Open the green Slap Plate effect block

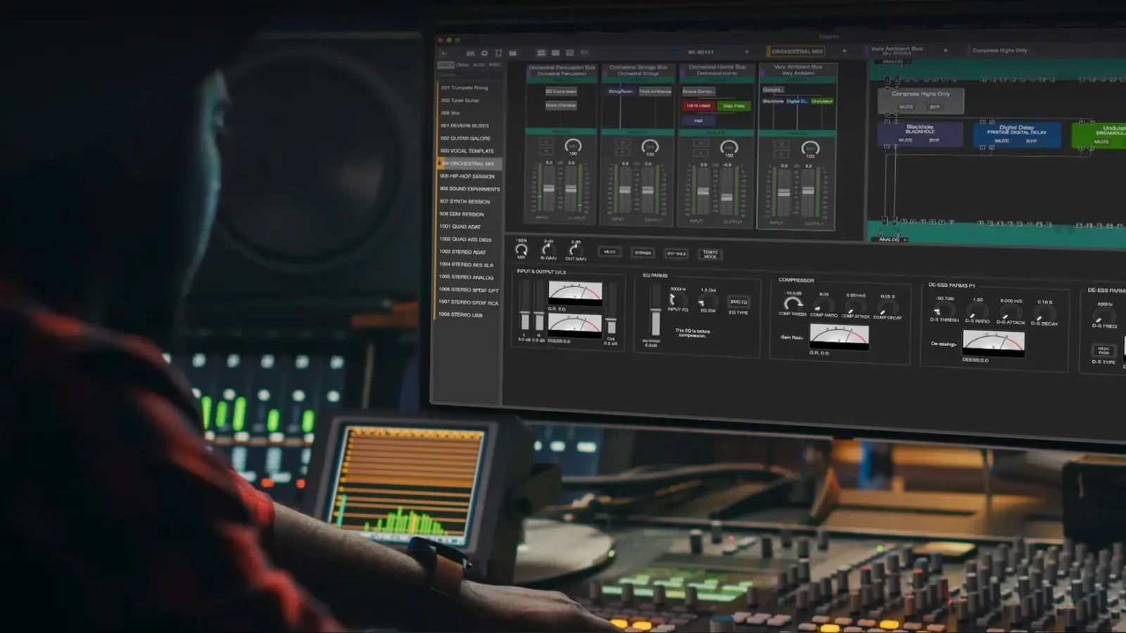(x=734, y=106)
